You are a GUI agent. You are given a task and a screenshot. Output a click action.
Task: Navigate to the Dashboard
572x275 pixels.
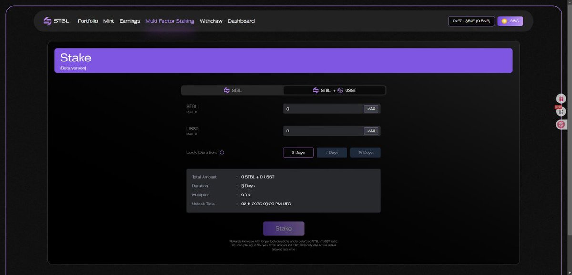[x=241, y=21]
